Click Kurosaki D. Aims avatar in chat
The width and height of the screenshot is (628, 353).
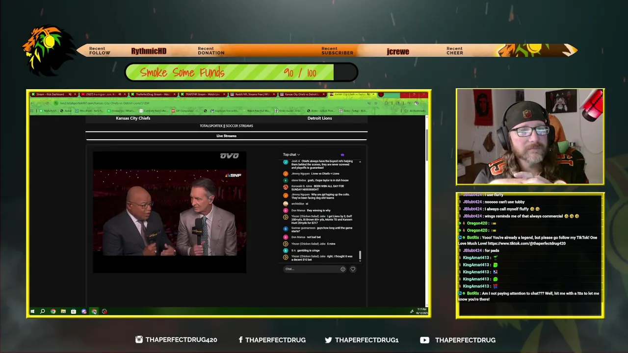[286, 187]
